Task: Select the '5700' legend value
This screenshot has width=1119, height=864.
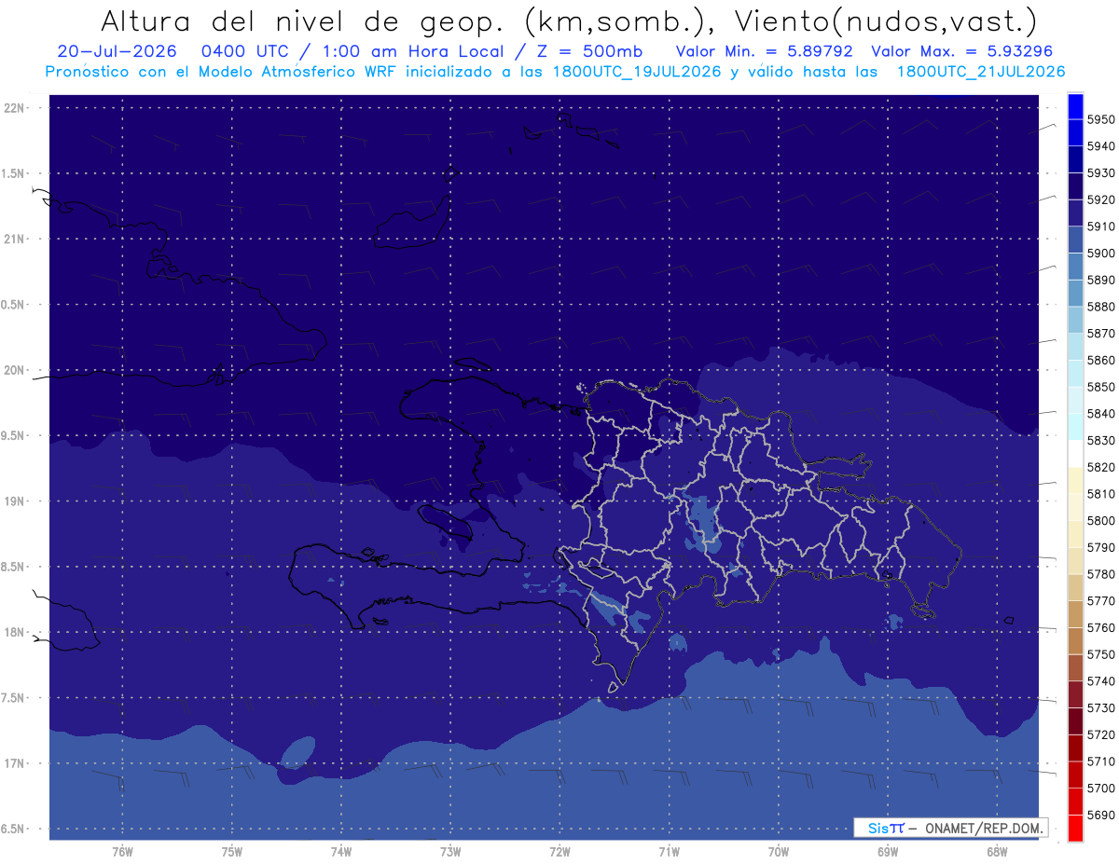Action: [x=1101, y=788]
